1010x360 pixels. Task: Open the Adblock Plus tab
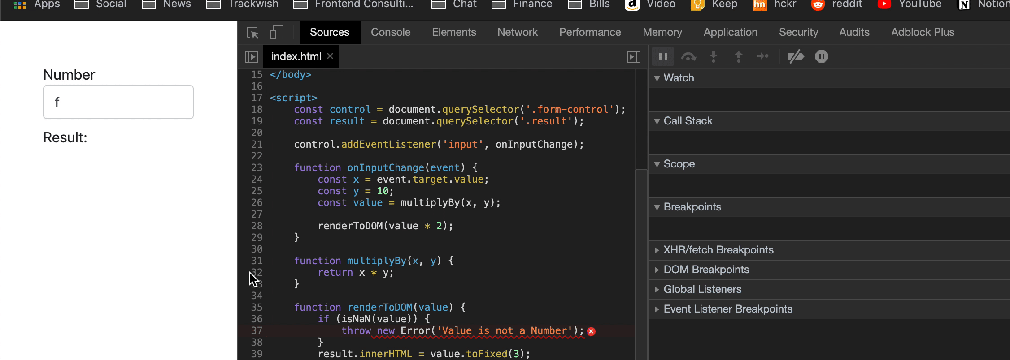pyautogui.click(x=923, y=32)
